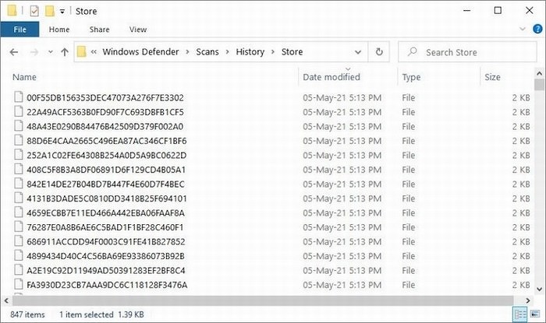Click the file icon beside FA3930D23CB7AAA9DC6C118128F3476A
This screenshot has height=323, width=546.
click(18, 284)
